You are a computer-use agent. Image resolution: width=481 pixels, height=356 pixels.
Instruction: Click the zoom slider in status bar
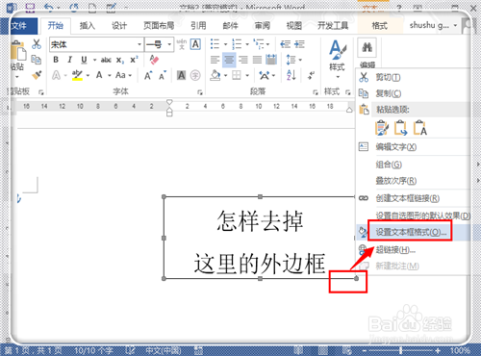pyautogui.click(x=401, y=351)
